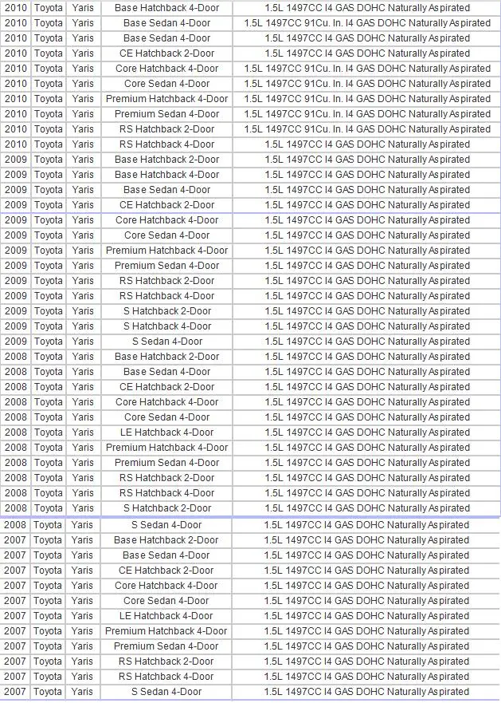This screenshot has height=703, width=501.
Task: Select 'Base Hatchback 2-Door' in the 2008 row
Action: (x=167, y=357)
